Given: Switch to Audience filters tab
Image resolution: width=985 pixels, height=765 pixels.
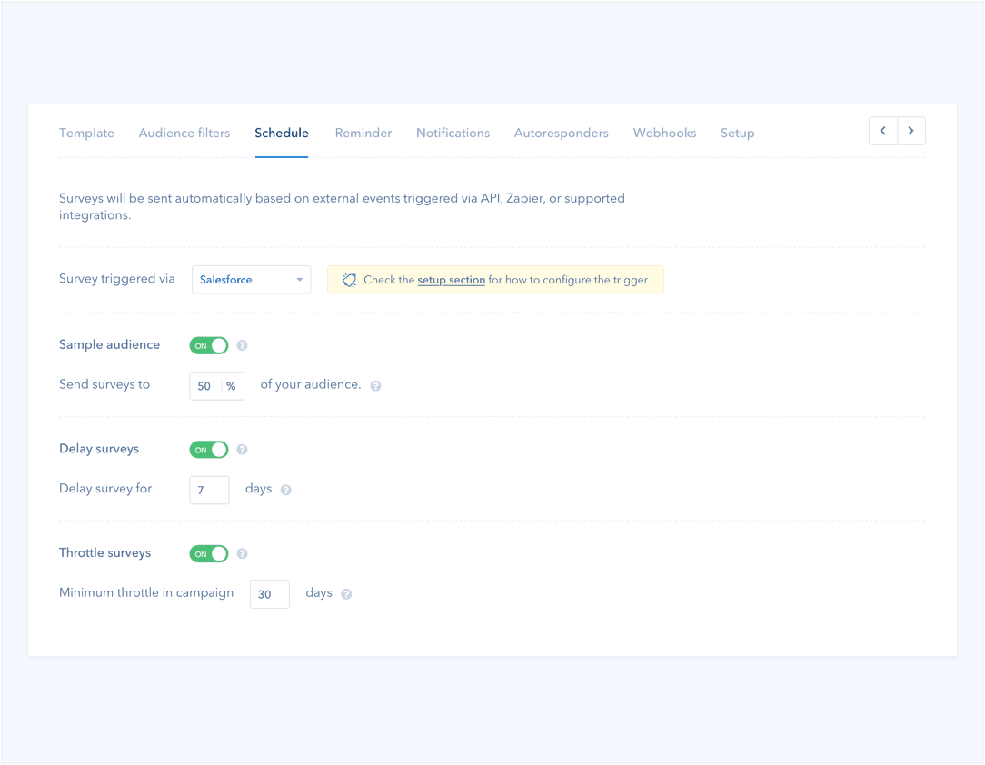Looking at the screenshot, I should (x=184, y=134).
